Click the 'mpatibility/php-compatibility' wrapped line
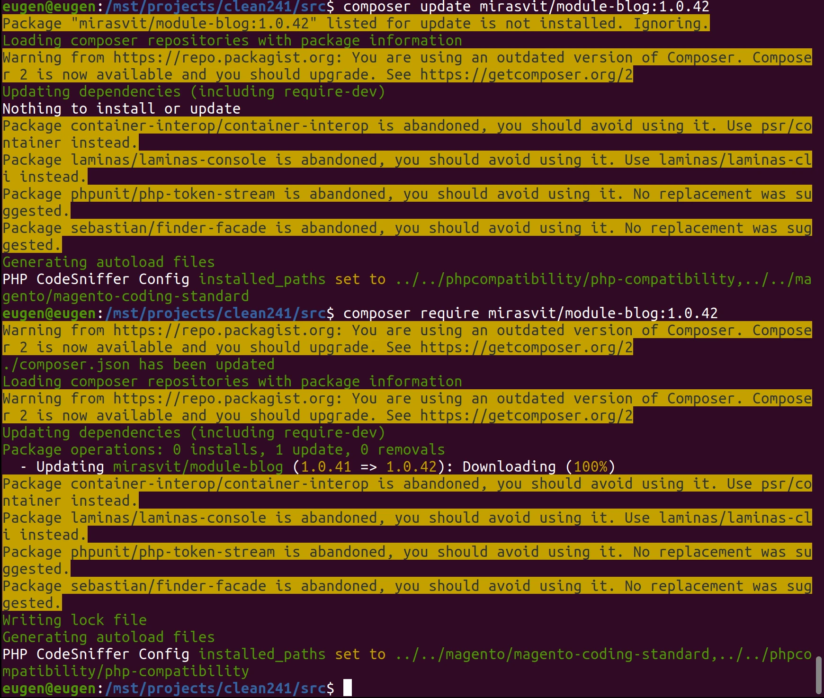This screenshot has width=824, height=698. pos(125,671)
